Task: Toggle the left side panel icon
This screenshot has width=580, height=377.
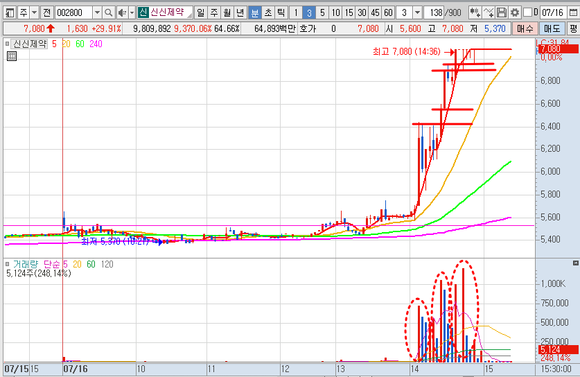Action: [x=10, y=13]
